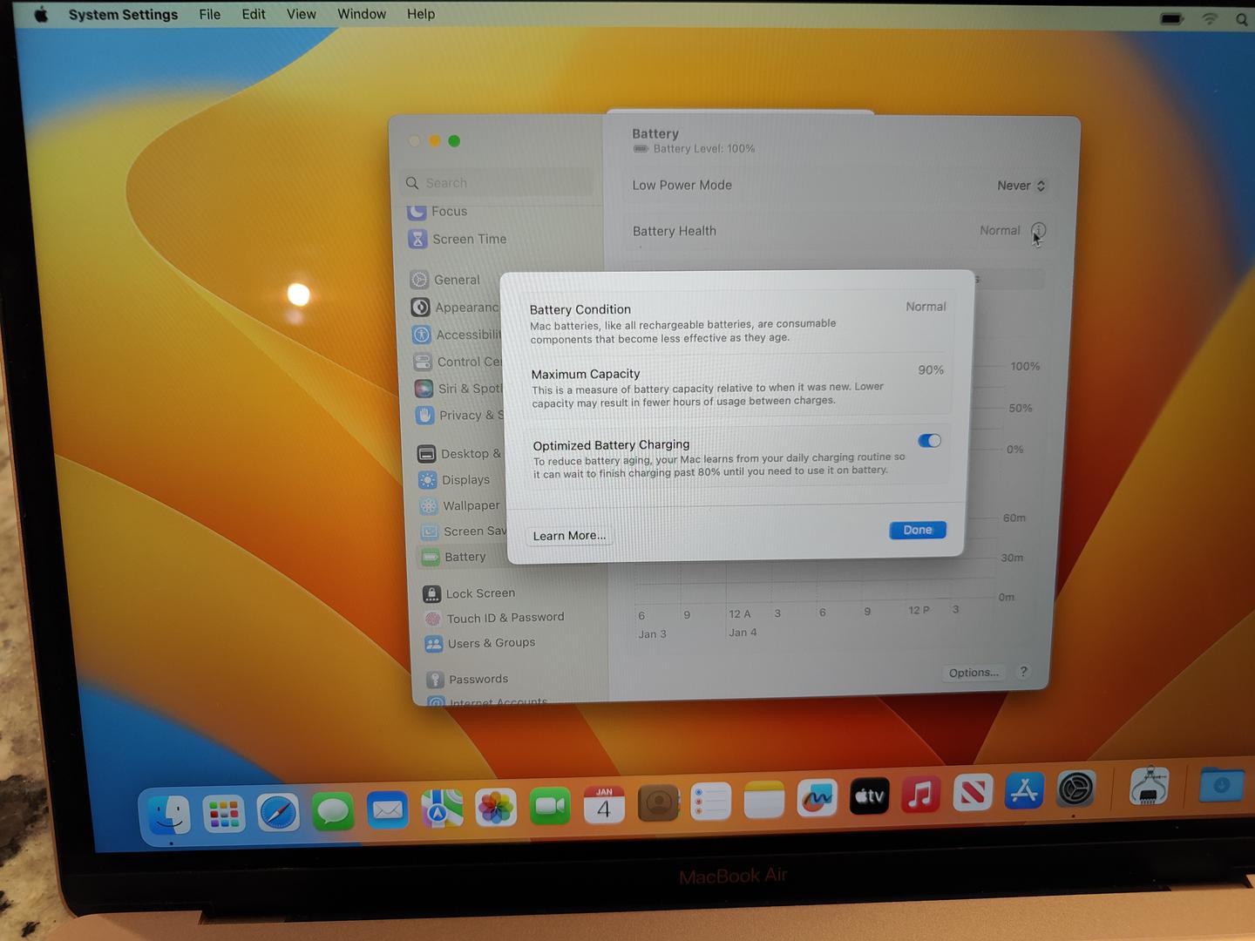The width and height of the screenshot is (1255, 941).
Task: Click the question mark help button
Action: 1024,672
